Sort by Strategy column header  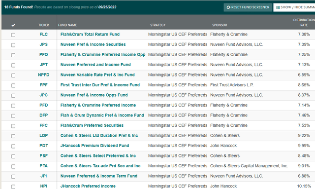coord(158,25)
